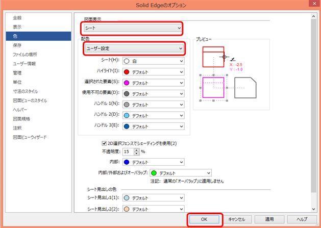
Task: Open help with the ヘルプ button
Action: pyautogui.click(x=302, y=219)
